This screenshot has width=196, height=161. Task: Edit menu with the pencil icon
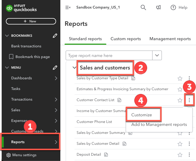[x=55, y=68]
